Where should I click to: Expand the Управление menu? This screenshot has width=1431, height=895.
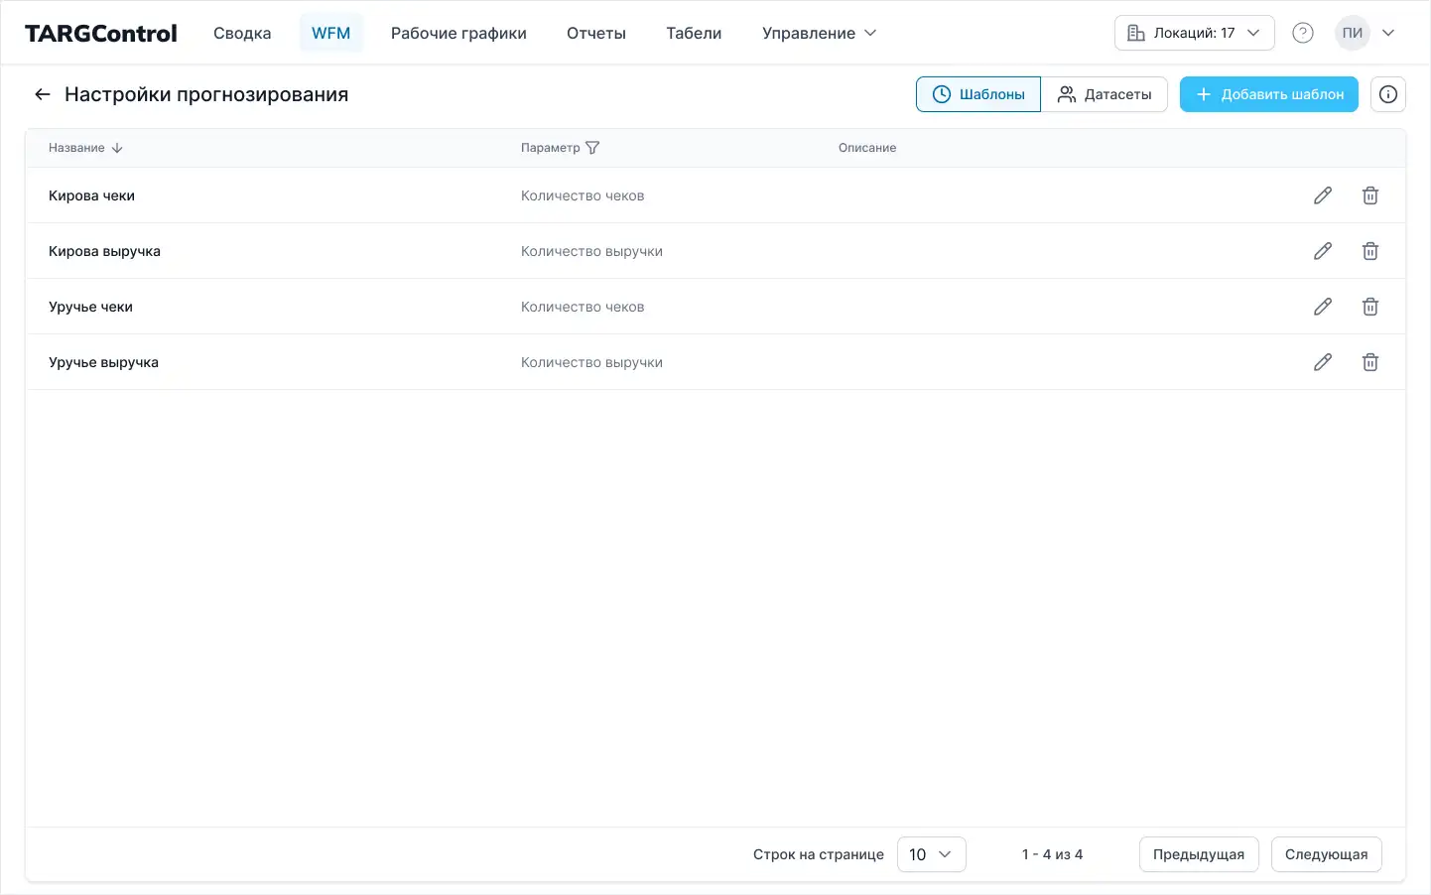click(x=819, y=33)
